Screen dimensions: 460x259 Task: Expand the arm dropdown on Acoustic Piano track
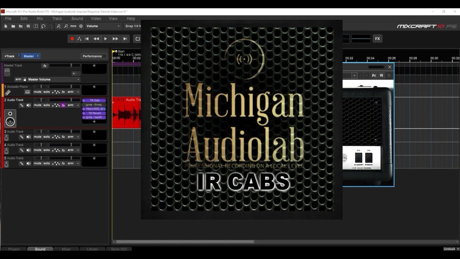78,92
